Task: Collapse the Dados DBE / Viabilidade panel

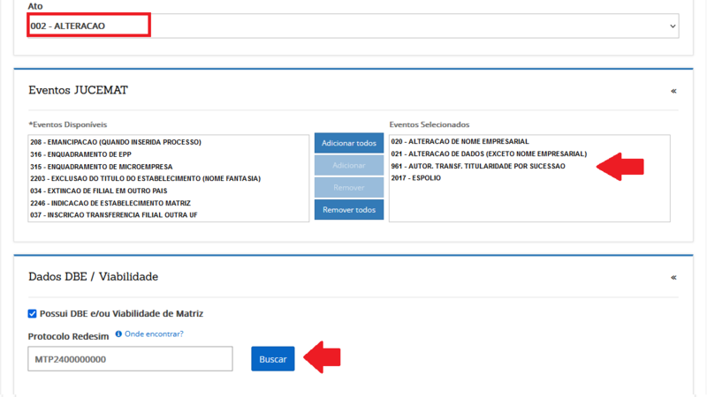Action: 673,277
